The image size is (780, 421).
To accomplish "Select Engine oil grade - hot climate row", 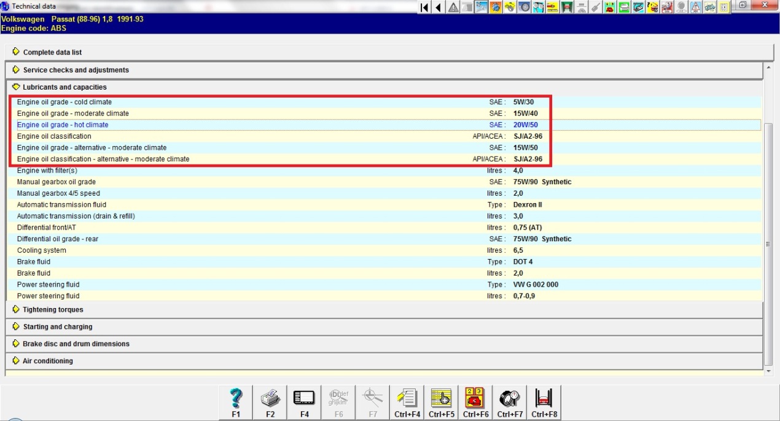I will [x=63, y=125].
